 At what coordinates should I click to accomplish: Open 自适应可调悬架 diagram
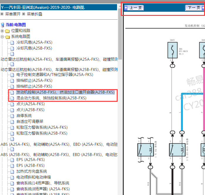coord(30,122)
